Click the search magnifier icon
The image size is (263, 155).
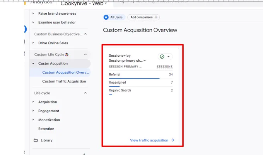(122, 2)
